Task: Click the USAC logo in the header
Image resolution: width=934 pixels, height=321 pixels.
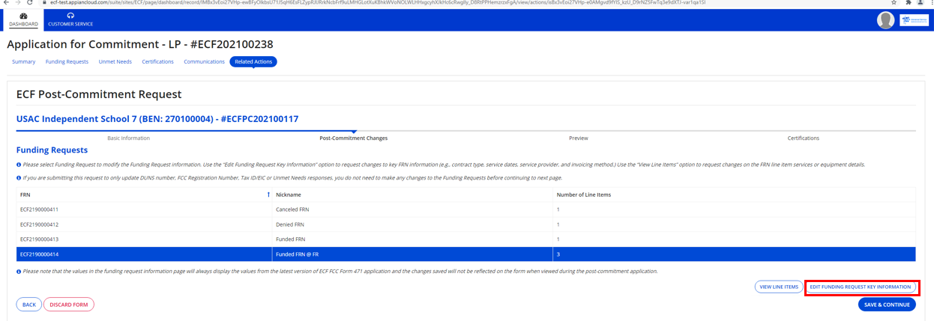Action: (915, 20)
